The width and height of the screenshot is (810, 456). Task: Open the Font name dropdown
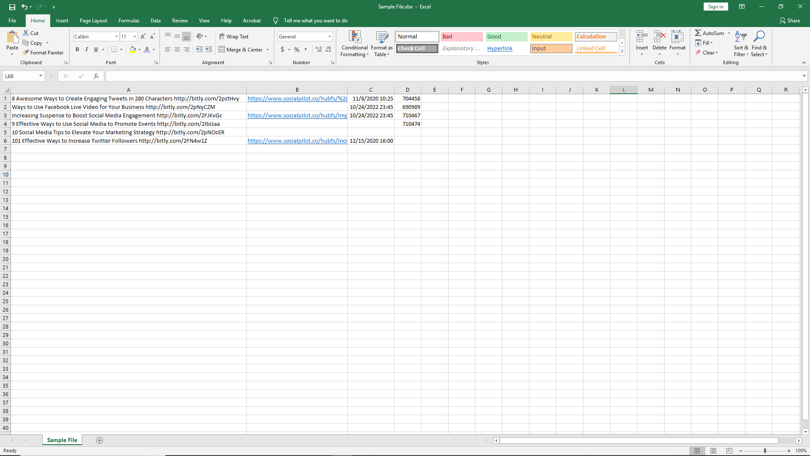[116, 37]
